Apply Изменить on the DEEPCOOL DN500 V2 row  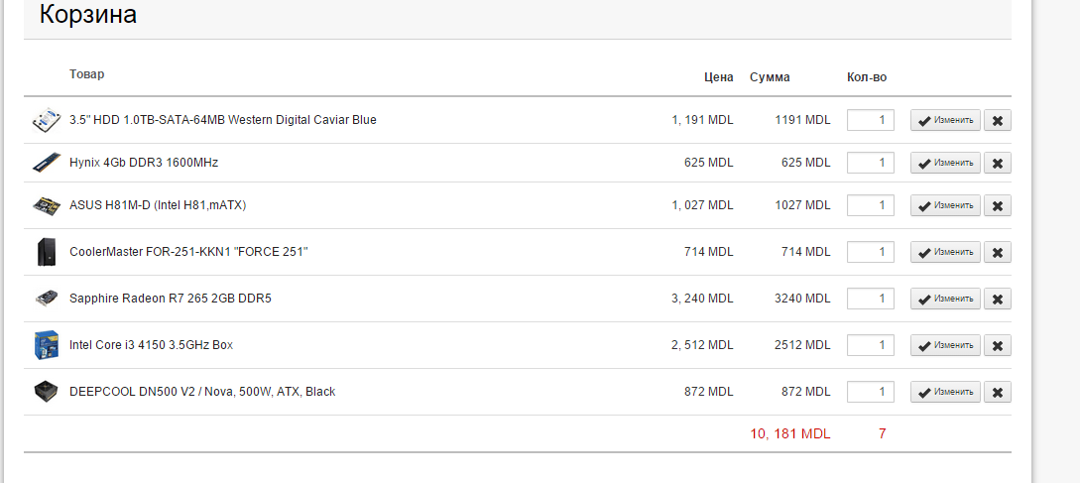click(945, 392)
